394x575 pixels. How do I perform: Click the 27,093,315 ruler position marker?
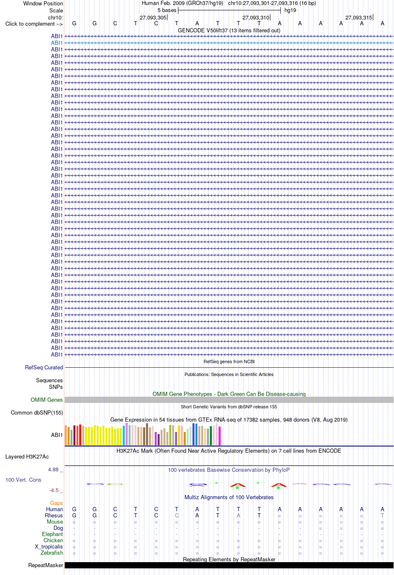click(359, 17)
